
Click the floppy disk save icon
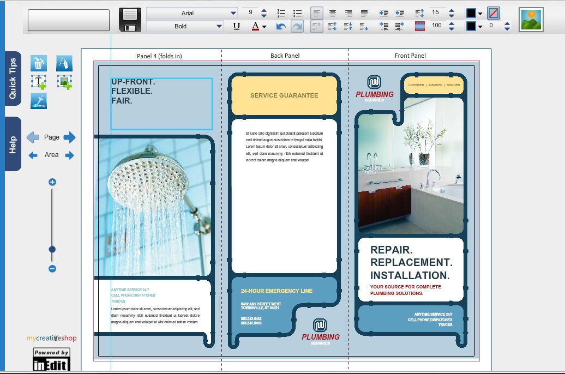click(130, 20)
